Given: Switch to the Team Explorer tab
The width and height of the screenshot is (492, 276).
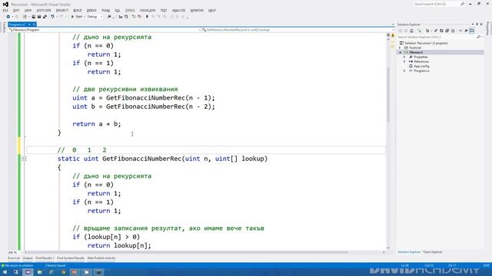Looking at the screenshot, I should (x=432, y=252).
